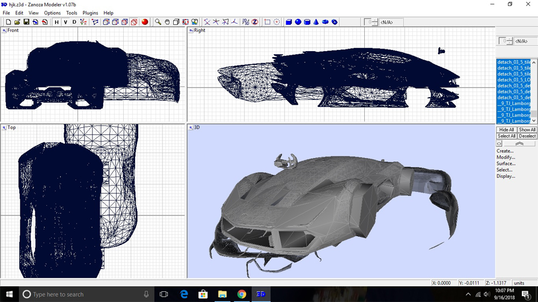Open the Right viewport menu icon
The image size is (538, 302).
point(191,31)
